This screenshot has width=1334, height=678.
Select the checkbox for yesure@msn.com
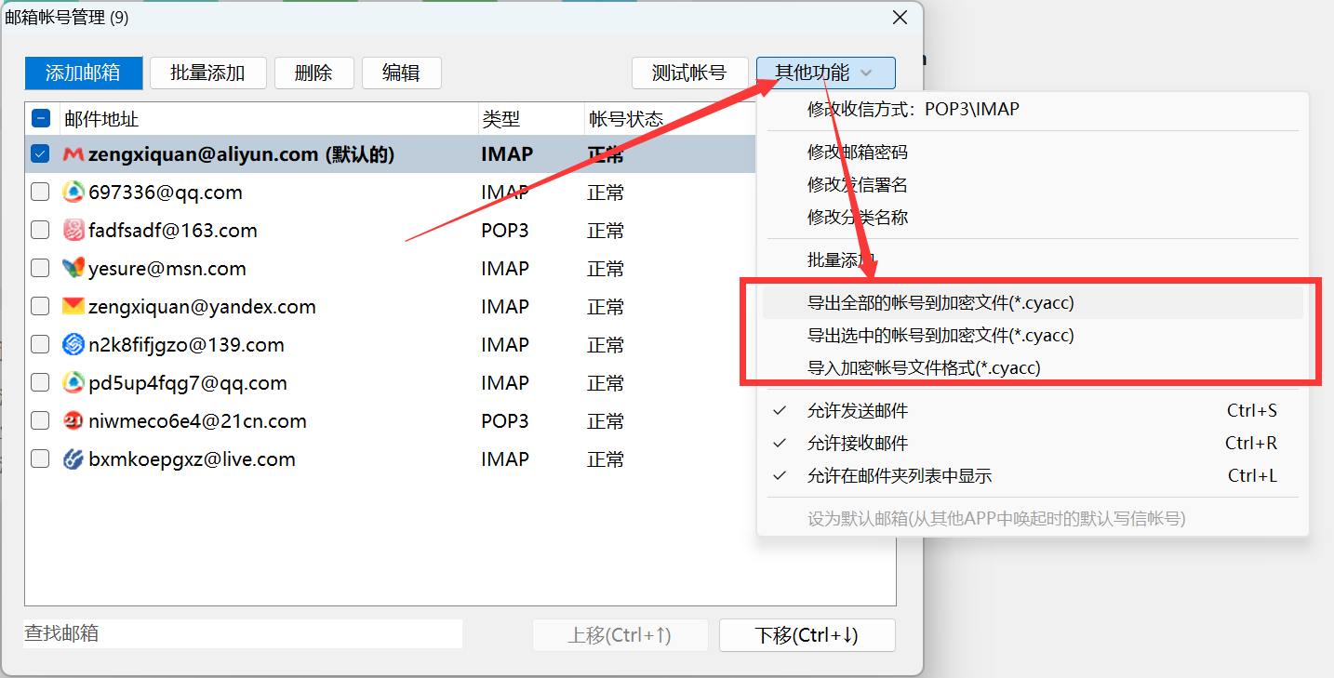click(41, 269)
